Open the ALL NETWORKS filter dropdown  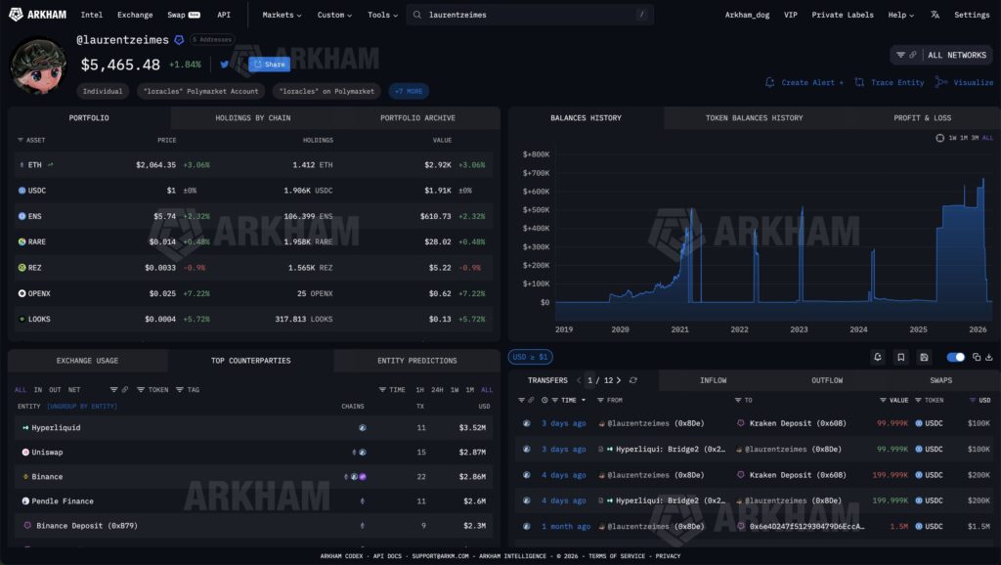[941, 55]
